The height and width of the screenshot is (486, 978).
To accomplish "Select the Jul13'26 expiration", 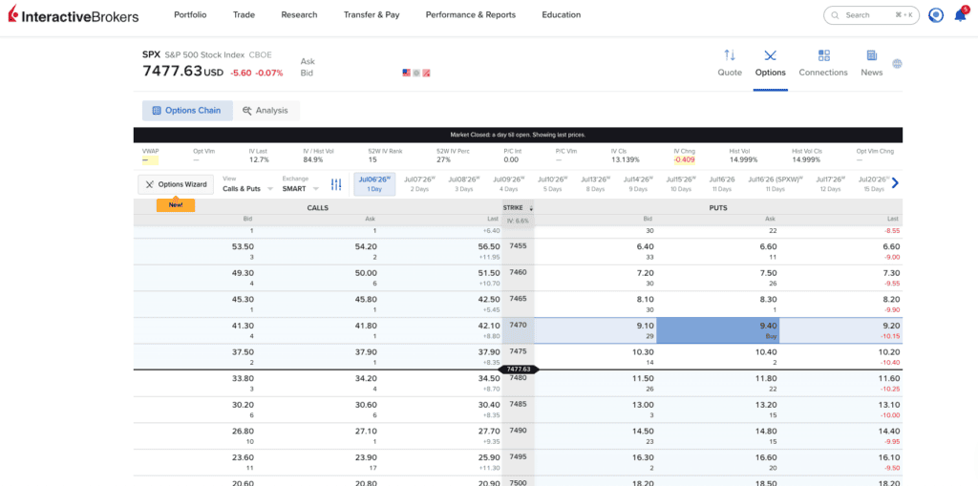I will [x=596, y=183].
